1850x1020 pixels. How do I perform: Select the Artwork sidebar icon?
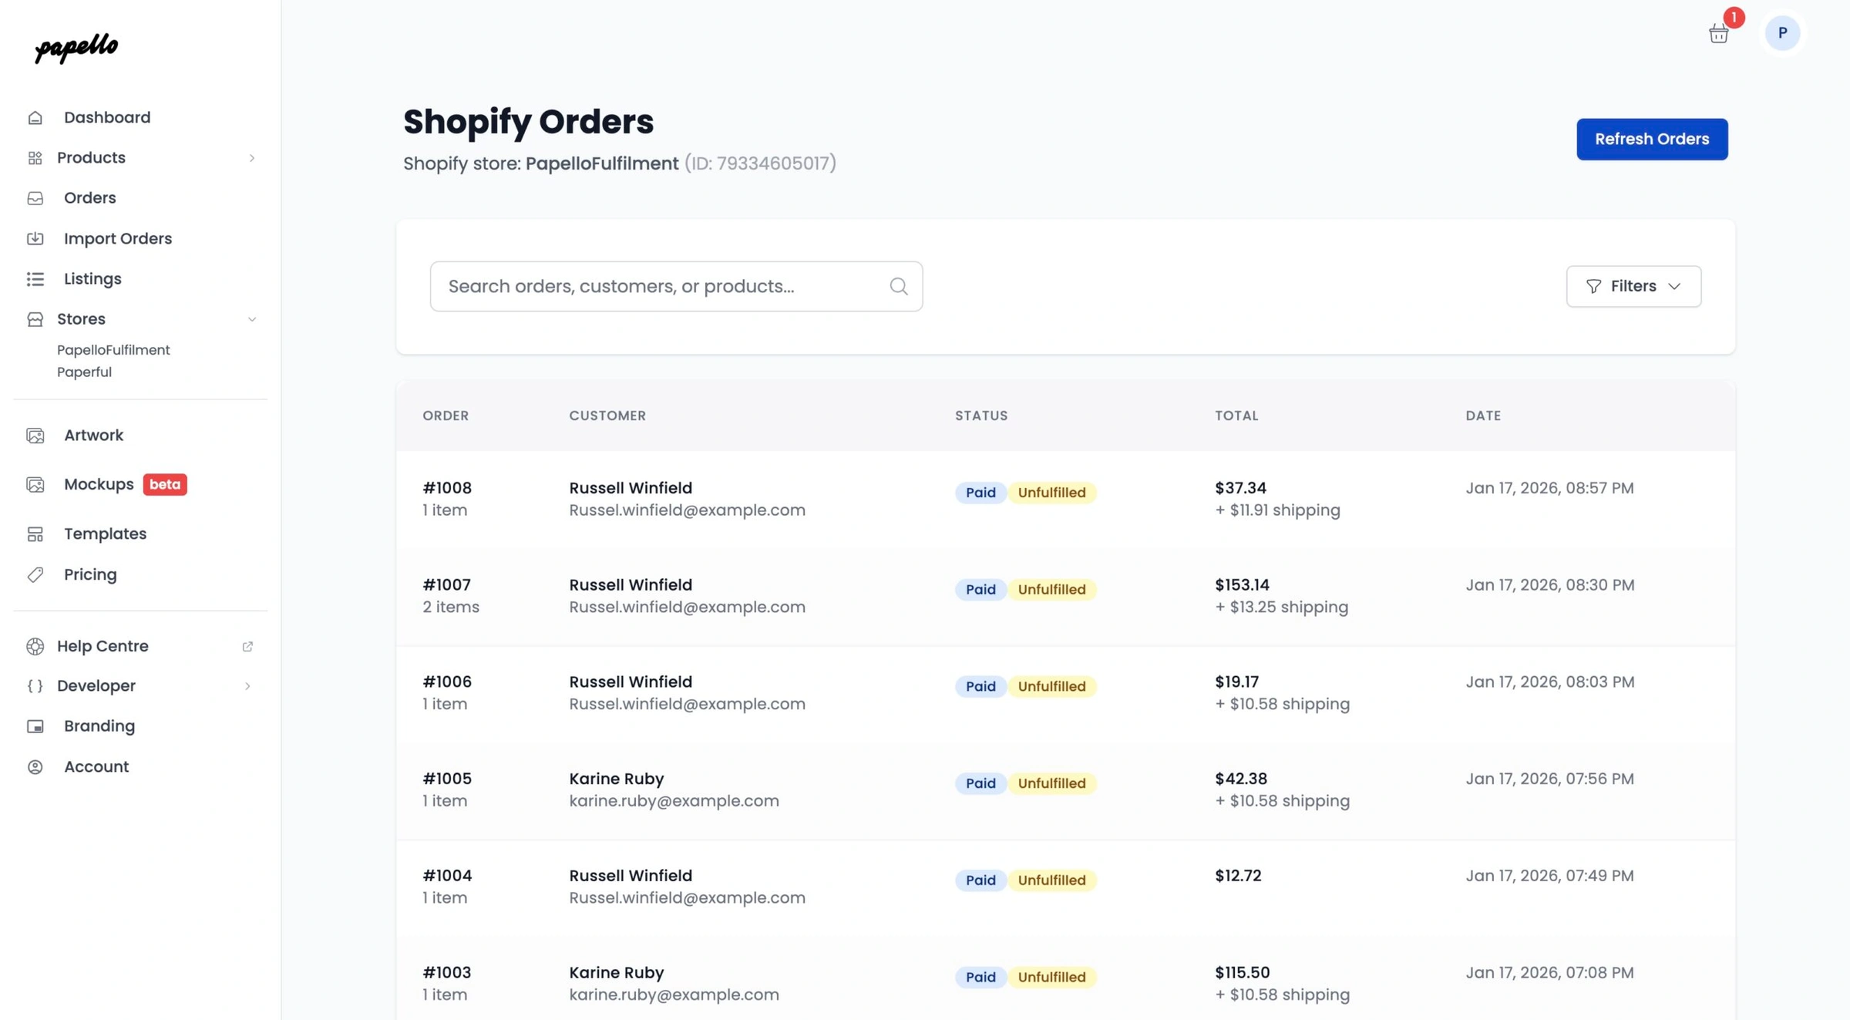point(35,435)
